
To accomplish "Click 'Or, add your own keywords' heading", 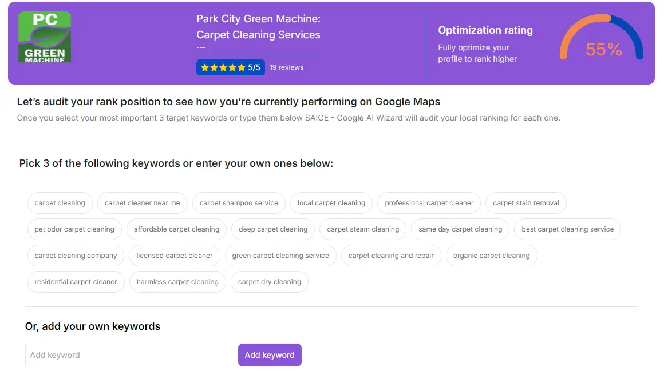I will coord(93,326).
